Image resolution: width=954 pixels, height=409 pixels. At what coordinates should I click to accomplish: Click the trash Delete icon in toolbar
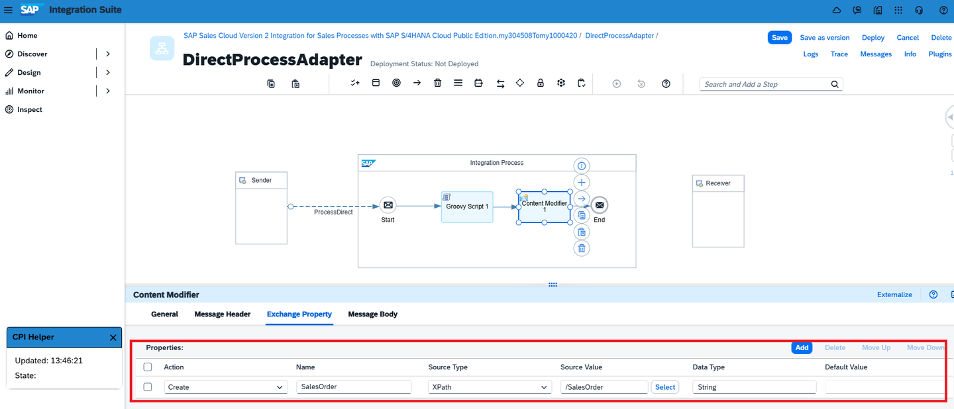point(437,83)
